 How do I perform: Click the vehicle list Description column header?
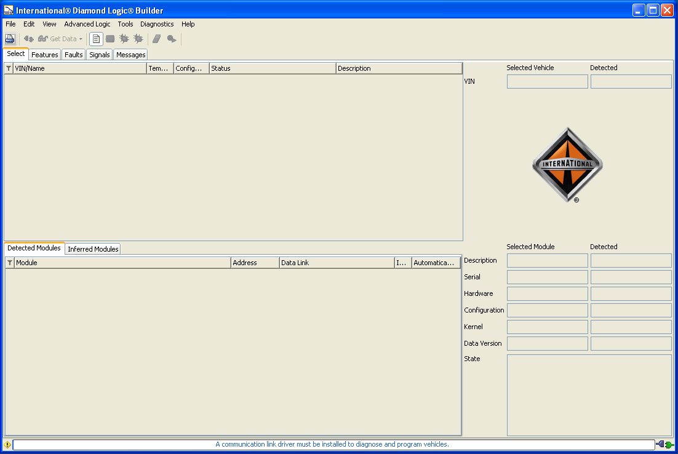coord(399,68)
